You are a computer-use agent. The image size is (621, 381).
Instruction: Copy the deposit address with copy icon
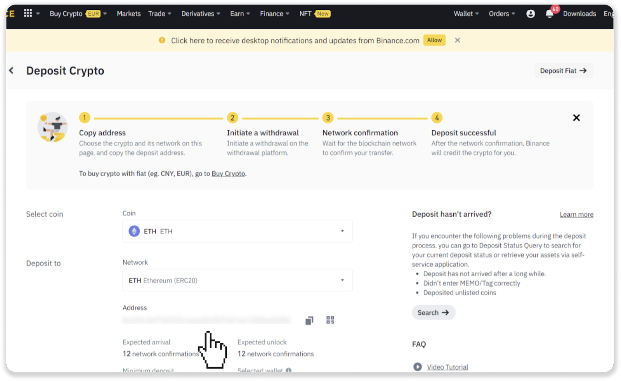click(x=309, y=320)
